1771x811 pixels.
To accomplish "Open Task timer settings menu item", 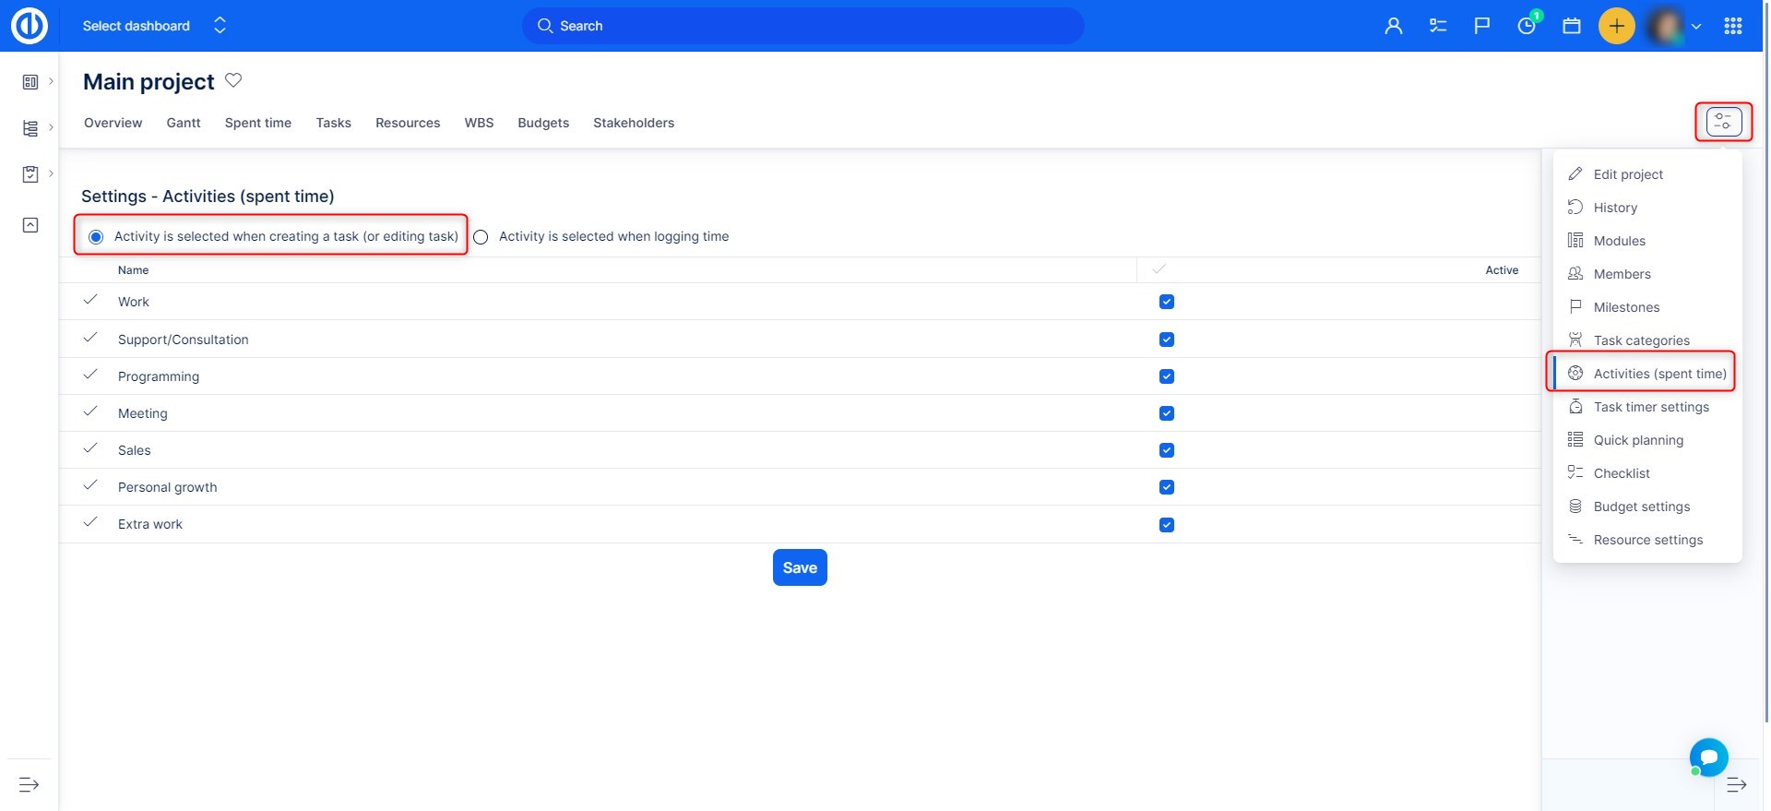I will tap(1650, 407).
